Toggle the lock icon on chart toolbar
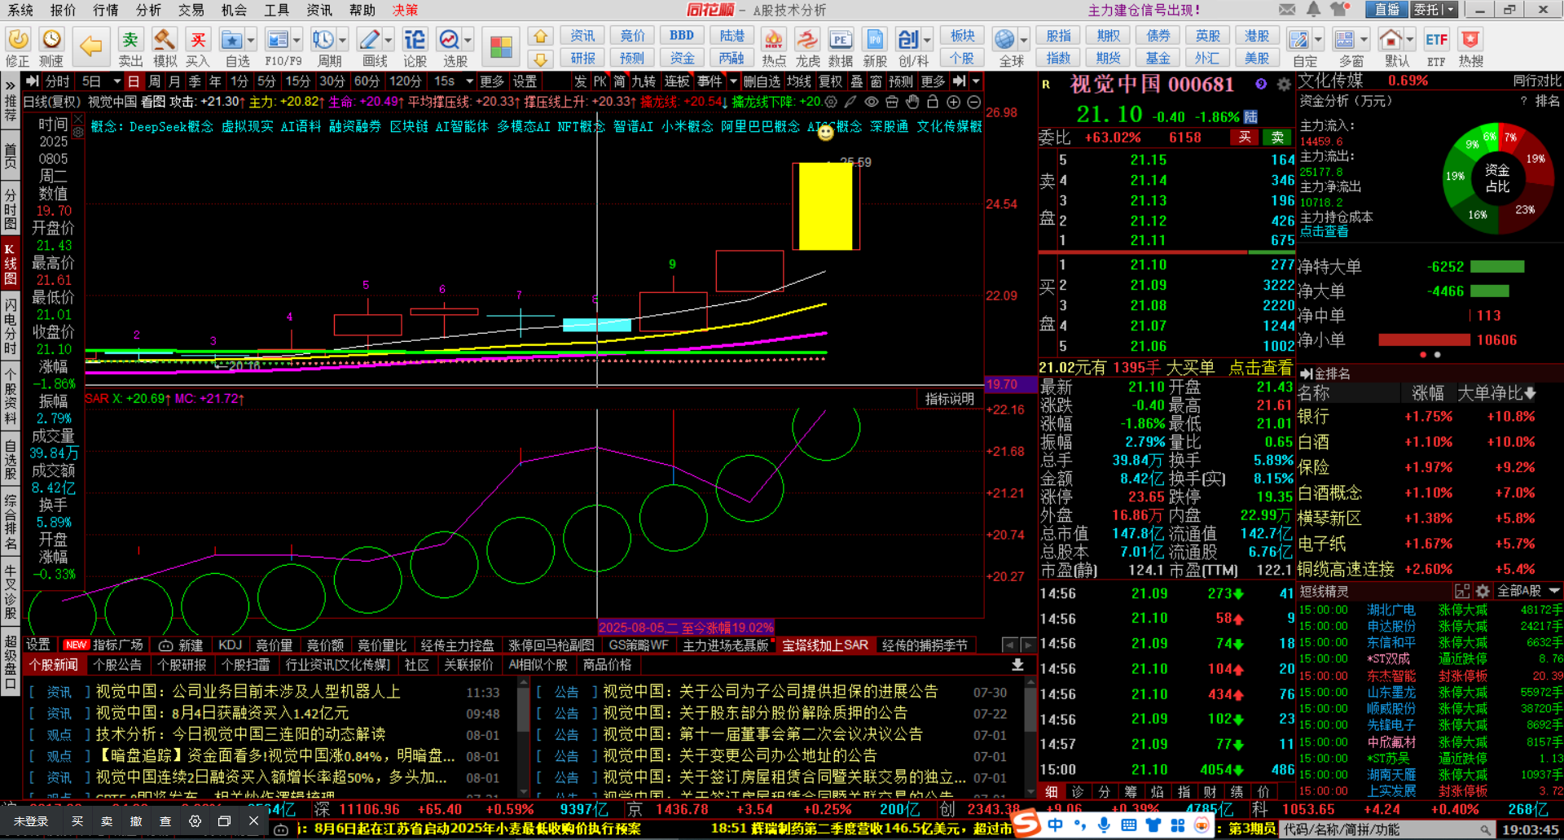The height and width of the screenshot is (840, 1564). coord(933,102)
